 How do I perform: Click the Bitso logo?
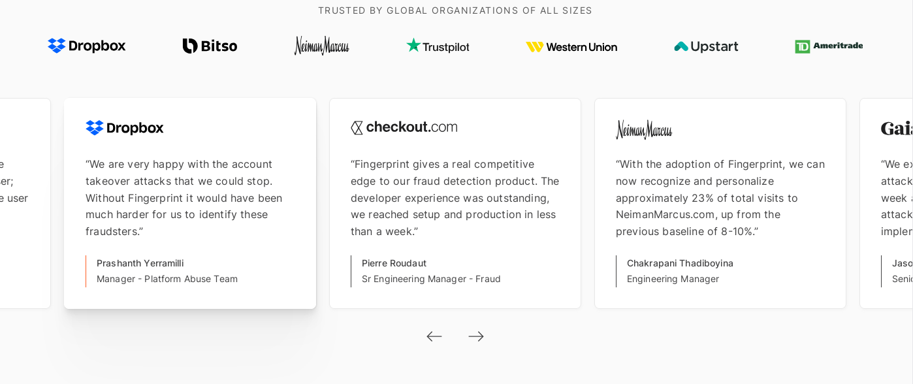tap(210, 46)
